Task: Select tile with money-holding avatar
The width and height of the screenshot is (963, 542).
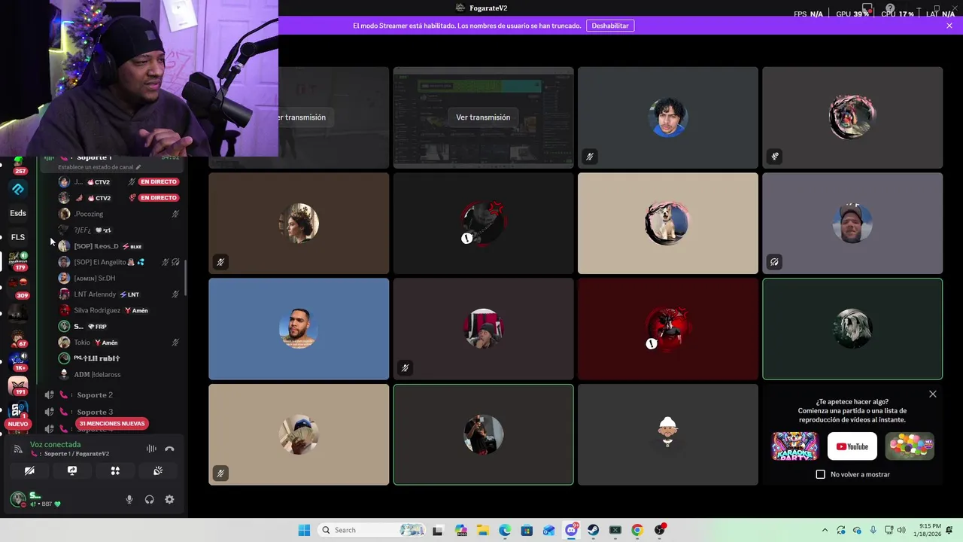Action: (x=299, y=434)
